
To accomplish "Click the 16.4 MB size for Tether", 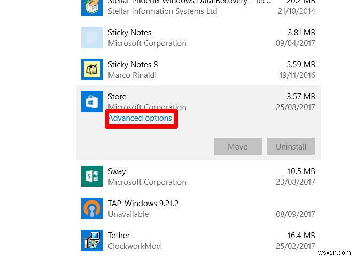I will pyautogui.click(x=301, y=236).
